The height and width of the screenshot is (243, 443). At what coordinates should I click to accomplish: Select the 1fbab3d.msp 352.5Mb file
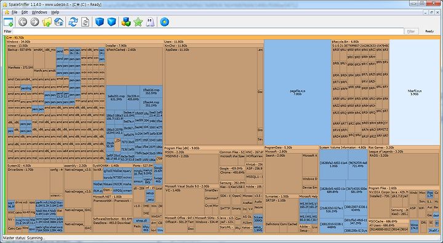(151, 92)
